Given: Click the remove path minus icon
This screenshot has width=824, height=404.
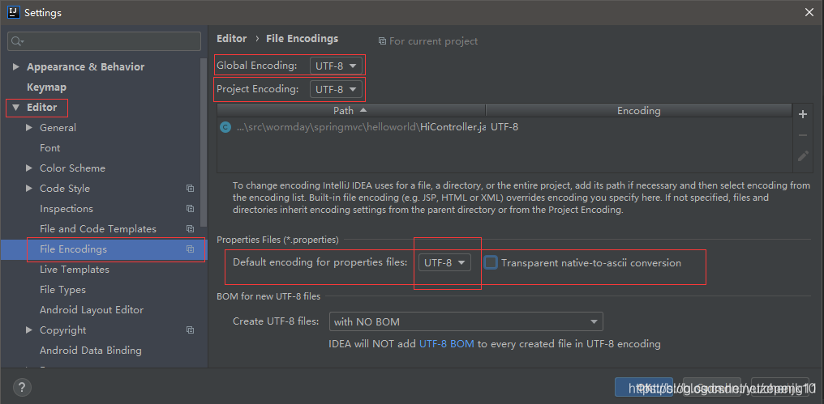Looking at the screenshot, I should 802,135.
